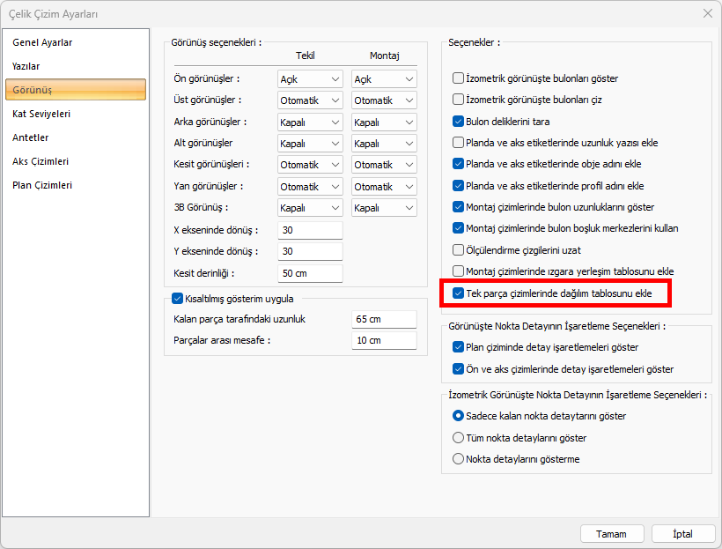Choose the Nokta detaylarını gösterme radio button
The image size is (722, 549).
point(458,459)
